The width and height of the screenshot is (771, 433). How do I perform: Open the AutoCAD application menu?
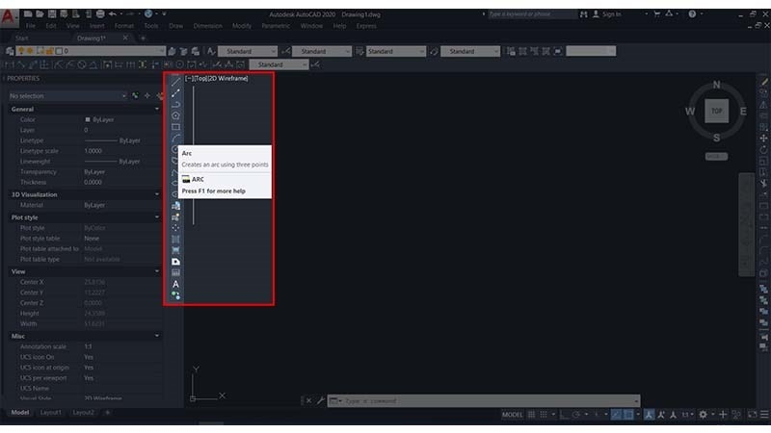(x=9, y=17)
